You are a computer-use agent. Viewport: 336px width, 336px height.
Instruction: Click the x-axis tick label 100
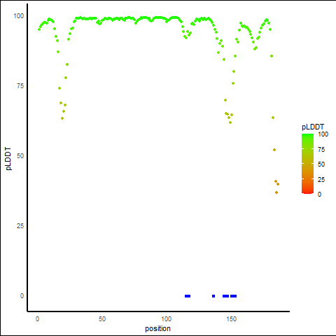167,319
